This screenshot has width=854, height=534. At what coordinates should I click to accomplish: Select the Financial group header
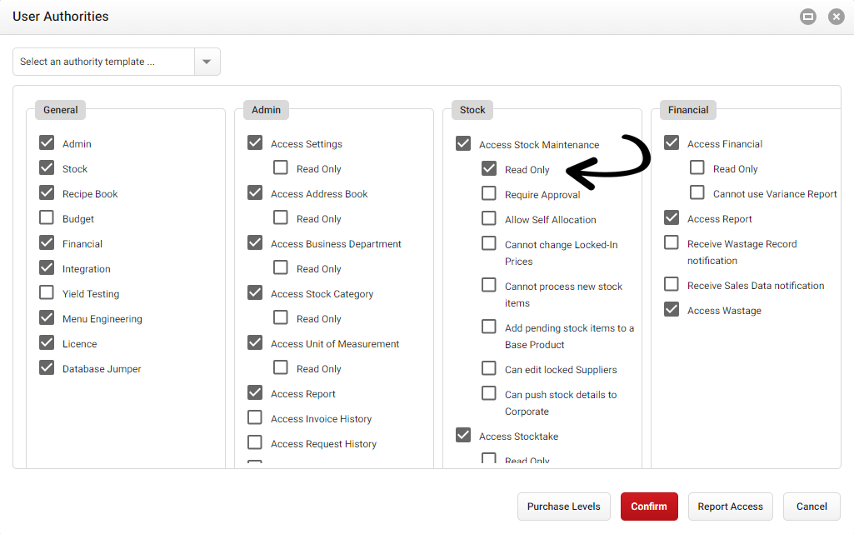(687, 109)
